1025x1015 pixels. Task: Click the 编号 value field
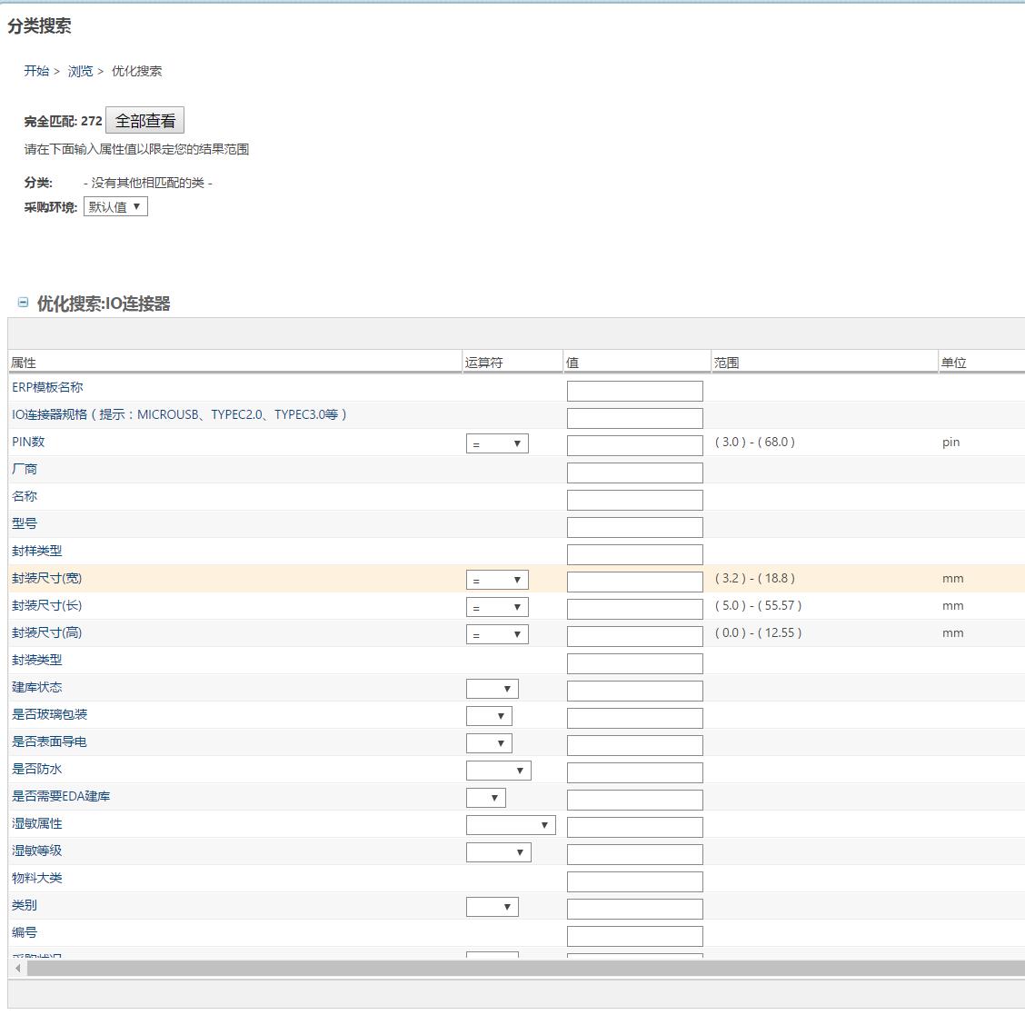635,936
